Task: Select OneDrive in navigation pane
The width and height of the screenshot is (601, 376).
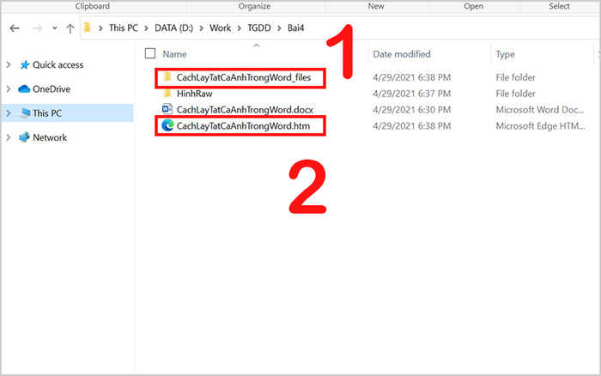Action: (52, 89)
